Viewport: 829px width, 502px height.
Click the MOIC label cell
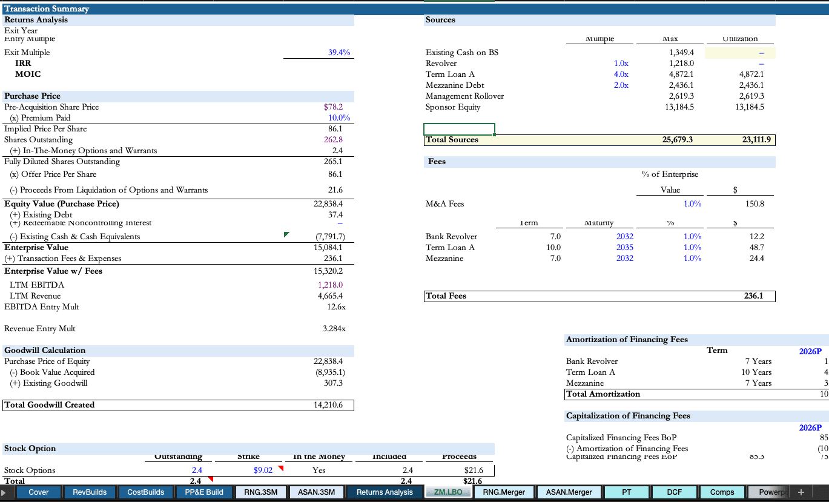(28, 74)
